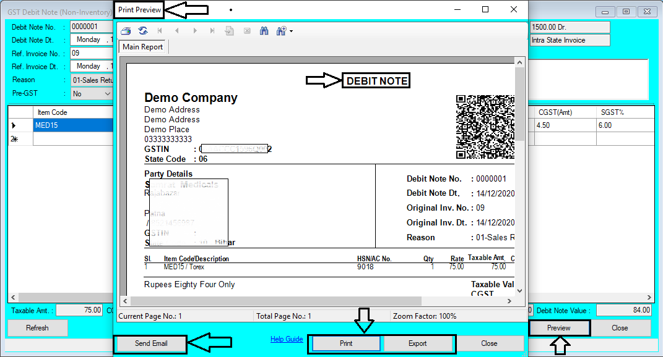The height and width of the screenshot is (357, 663).
Task: Click the Preview button at bottom right
Action: point(558,328)
